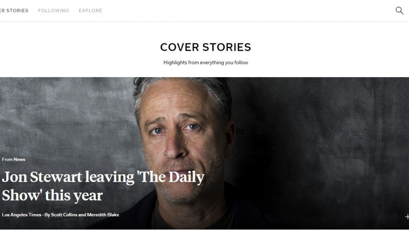Image resolution: width=409 pixels, height=234 pixels.
Task: Click the plus icon on the story image
Action: (x=407, y=216)
